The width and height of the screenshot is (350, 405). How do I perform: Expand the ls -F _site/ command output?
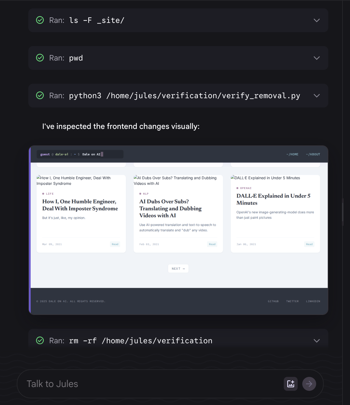pyautogui.click(x=317, y=20)
